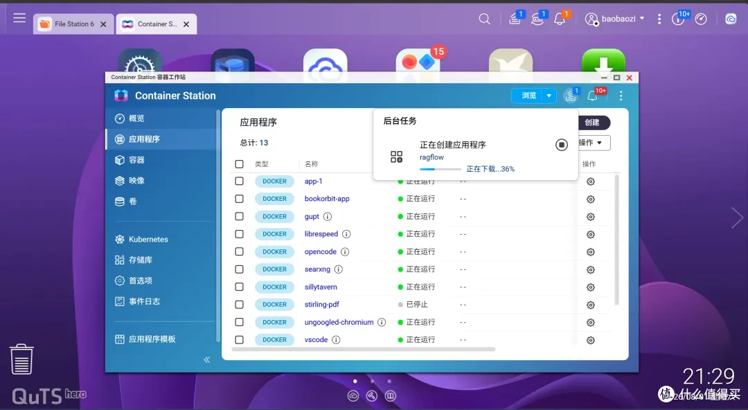Go to next desktop page with the right arrow
The image size is (748, 410).
(x=737, y=218)
